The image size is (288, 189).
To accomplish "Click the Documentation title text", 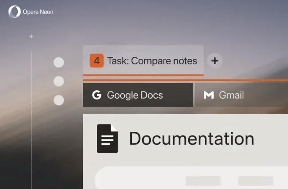I will tap(192, 139).
